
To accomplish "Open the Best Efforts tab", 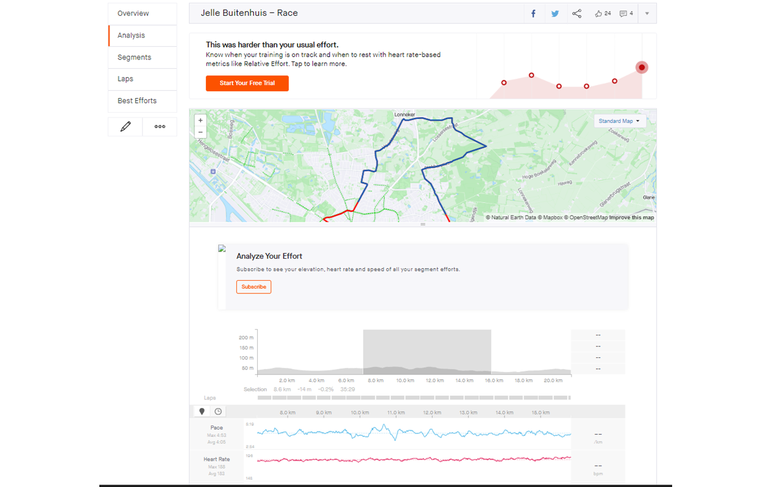I will click(x=143, y=100).
